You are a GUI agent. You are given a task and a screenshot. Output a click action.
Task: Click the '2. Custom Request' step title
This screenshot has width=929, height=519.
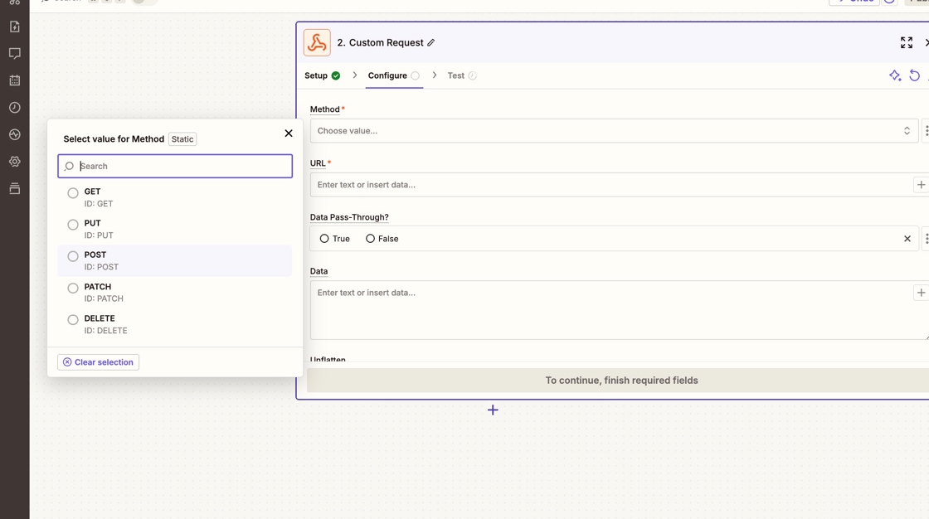[x=381, y=42]
